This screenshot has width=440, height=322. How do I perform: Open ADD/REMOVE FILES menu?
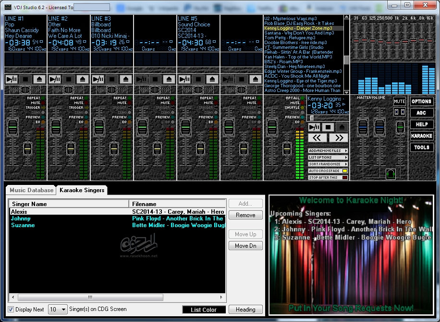(x=328, y=150)
